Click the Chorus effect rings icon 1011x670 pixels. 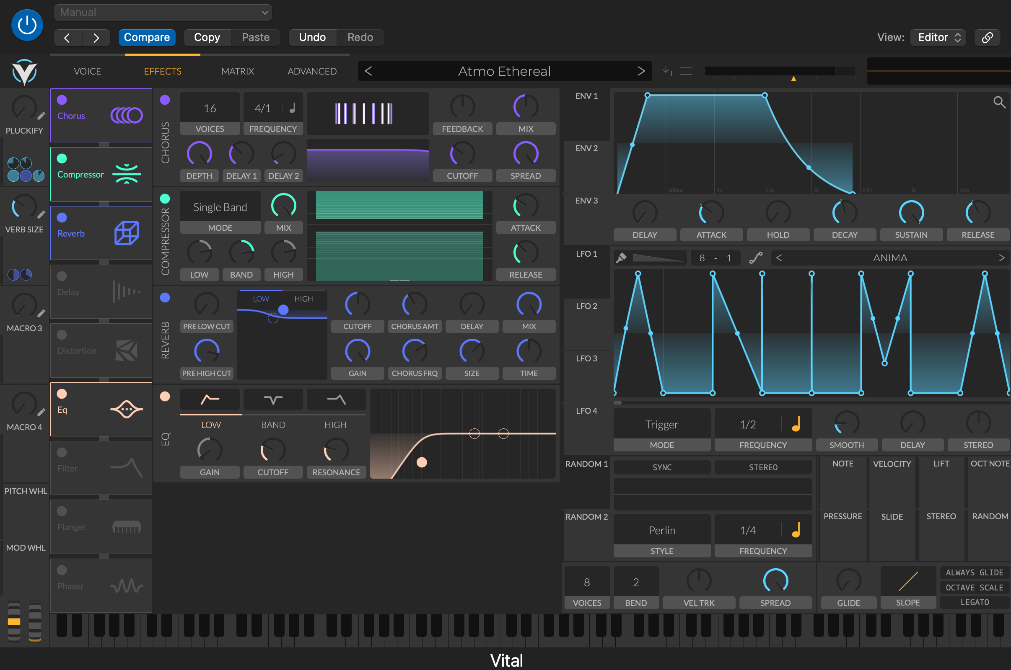[x=127, y=116]
